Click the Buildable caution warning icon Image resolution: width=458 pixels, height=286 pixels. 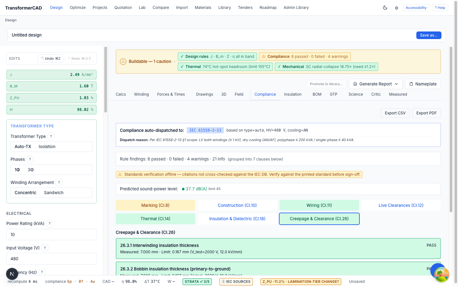(x=123, y=62)
